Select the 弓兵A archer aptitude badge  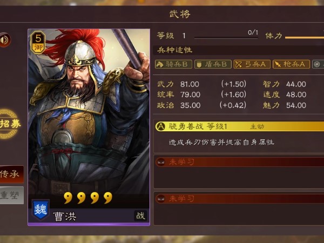(252, 64)
